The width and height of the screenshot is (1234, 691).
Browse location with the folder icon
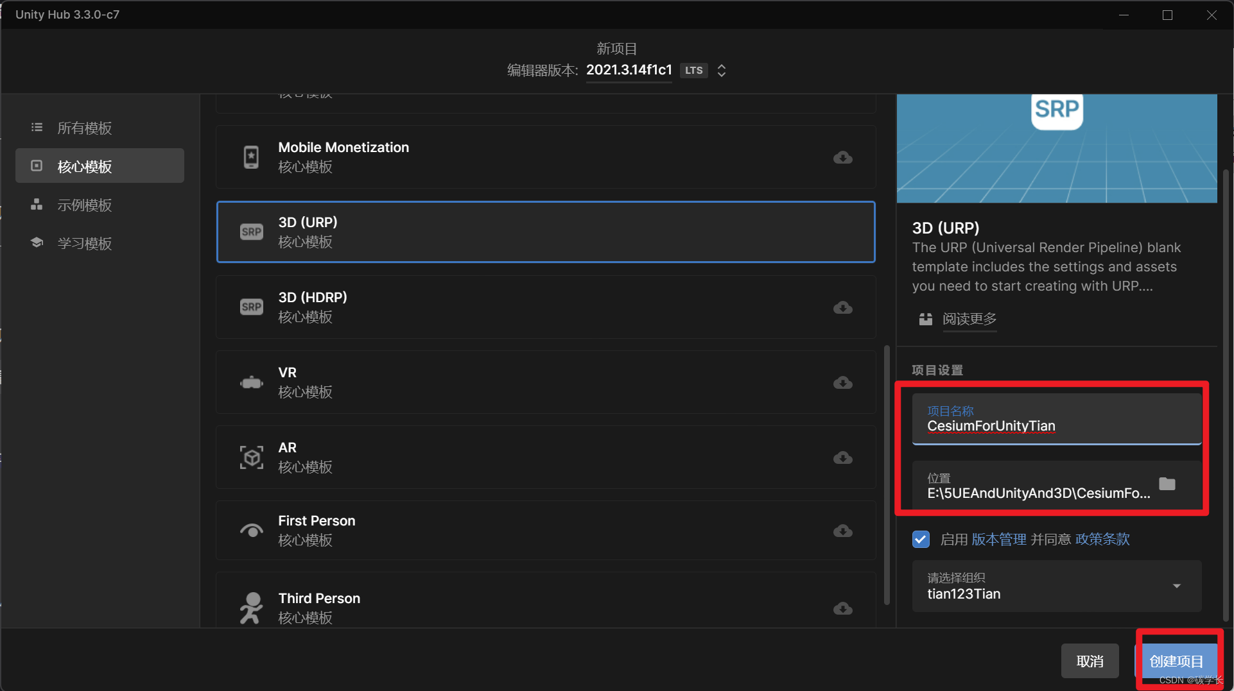tap(1167, 484)
